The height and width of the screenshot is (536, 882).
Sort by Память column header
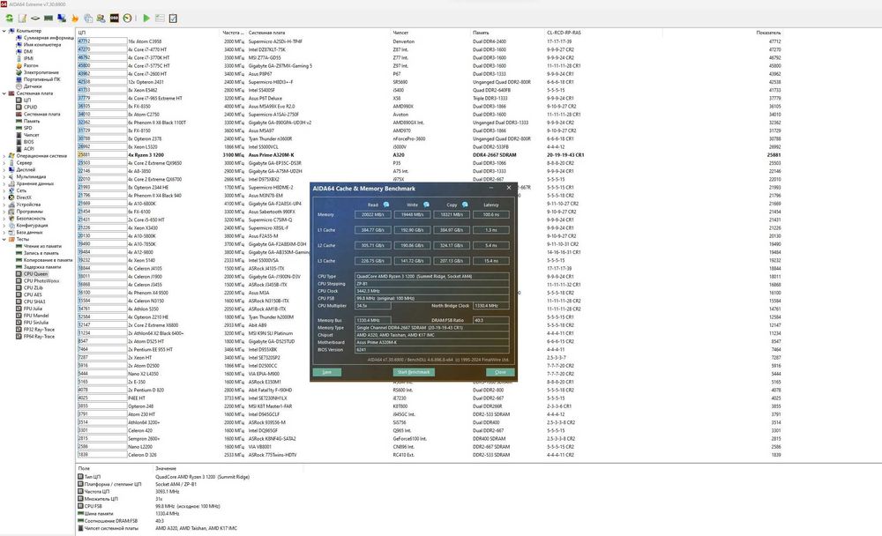click(x=507, y=33)
